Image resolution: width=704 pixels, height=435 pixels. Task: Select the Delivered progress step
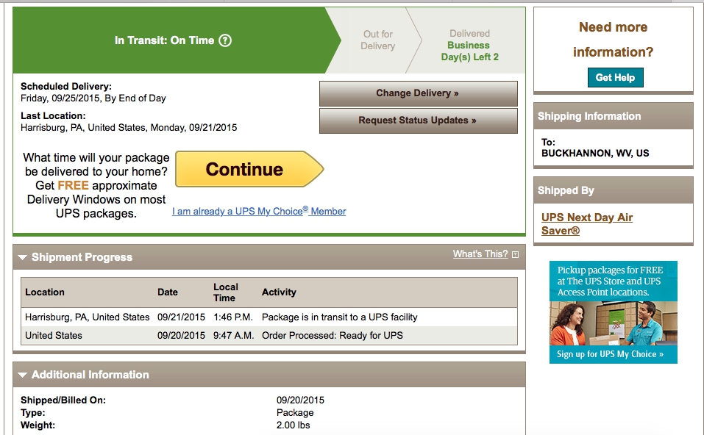pyautogui.click(x=469, y=45)
